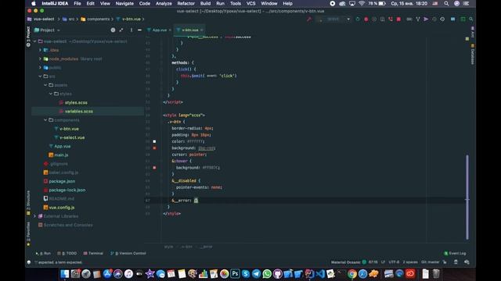Expand the .idea folder
The height and width of the screenshot is (281, 501).
40,50
